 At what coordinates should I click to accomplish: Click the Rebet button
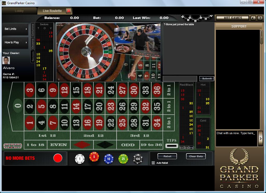(x=167, y=156)
